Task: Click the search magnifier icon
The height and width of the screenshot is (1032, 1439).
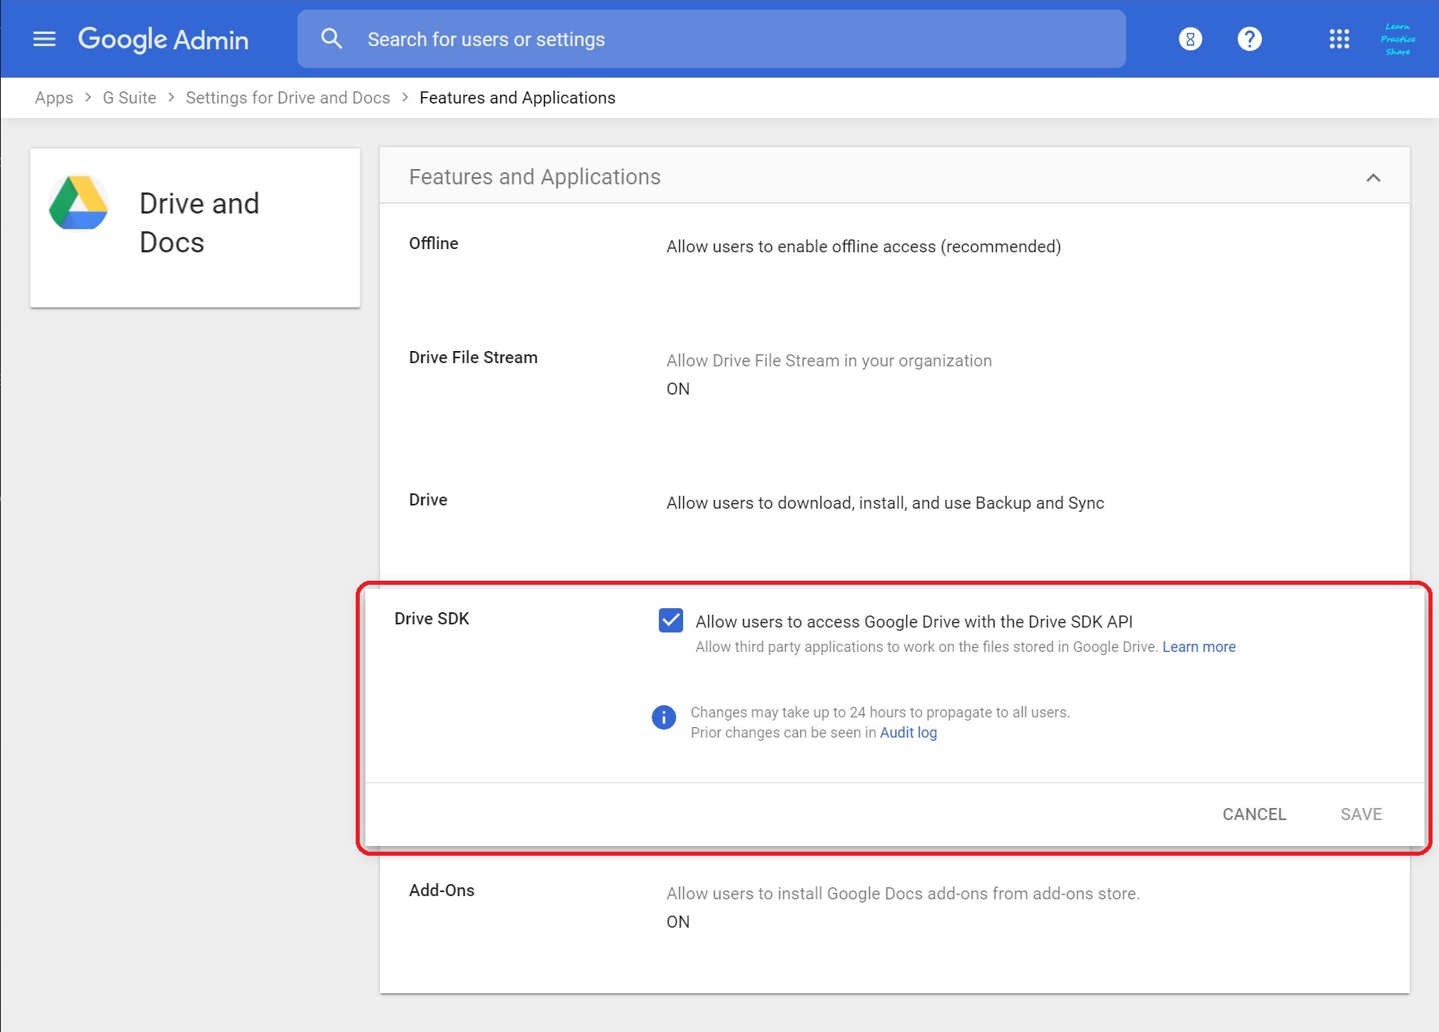Action: click(x=331, y=38)
